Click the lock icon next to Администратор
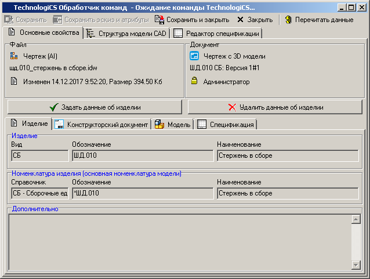The height and width of the screenshot is (279, 370). [x=195, y=82]
